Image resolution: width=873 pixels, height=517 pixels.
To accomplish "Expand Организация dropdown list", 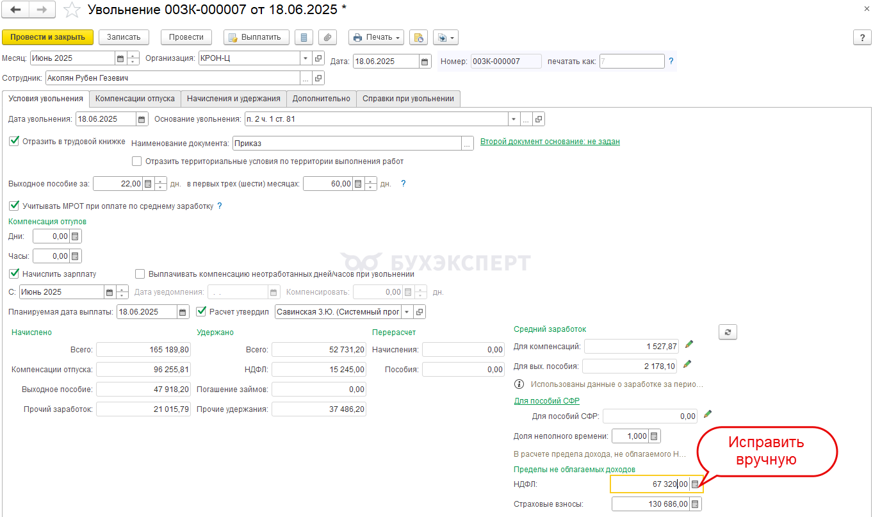I will (x=306, y=58).
